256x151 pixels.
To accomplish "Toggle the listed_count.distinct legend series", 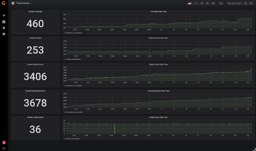I will click(73, 138).
